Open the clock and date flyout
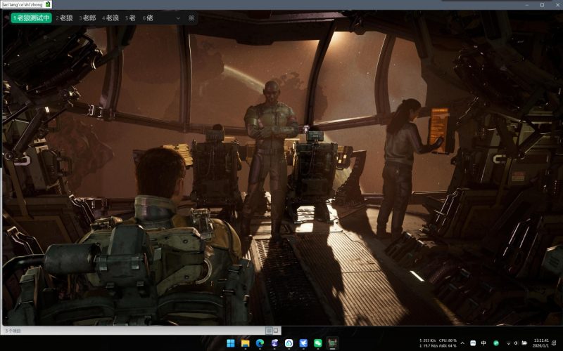 coord(541,343)
